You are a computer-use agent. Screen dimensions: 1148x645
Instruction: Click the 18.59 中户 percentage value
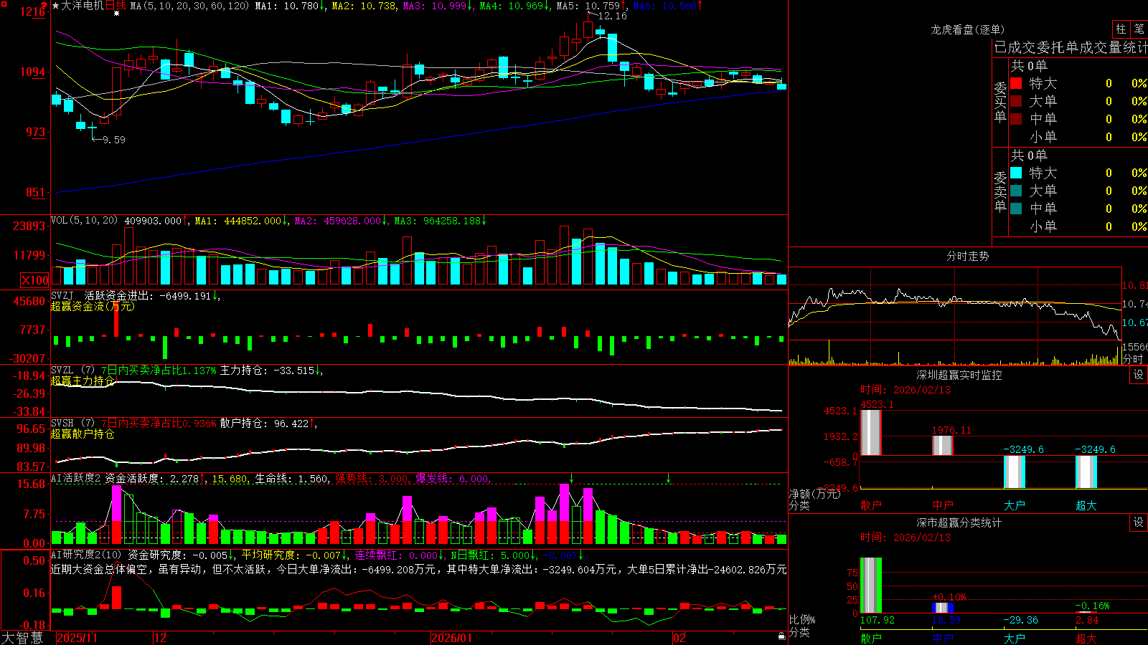946,620
